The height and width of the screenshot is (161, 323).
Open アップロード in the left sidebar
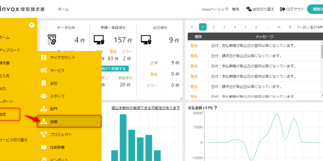(x=10, y=50)
